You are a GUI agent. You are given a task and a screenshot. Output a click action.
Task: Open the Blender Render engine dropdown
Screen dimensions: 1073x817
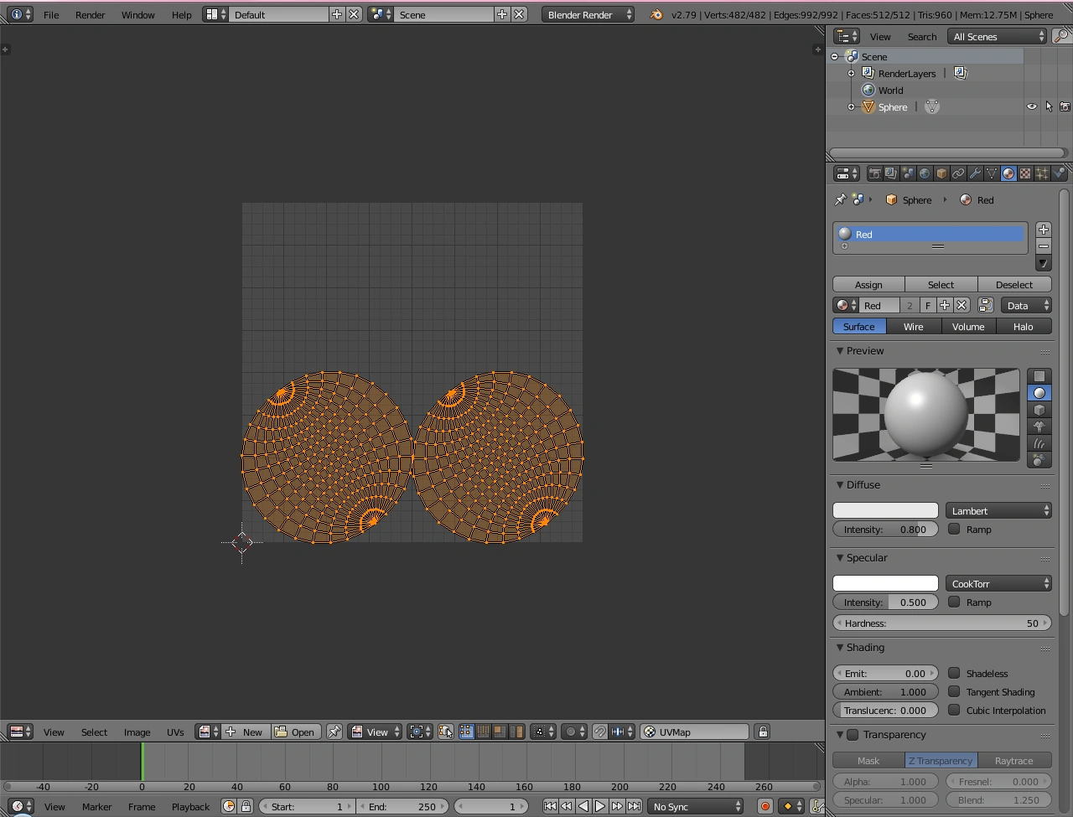coord(587,14)
